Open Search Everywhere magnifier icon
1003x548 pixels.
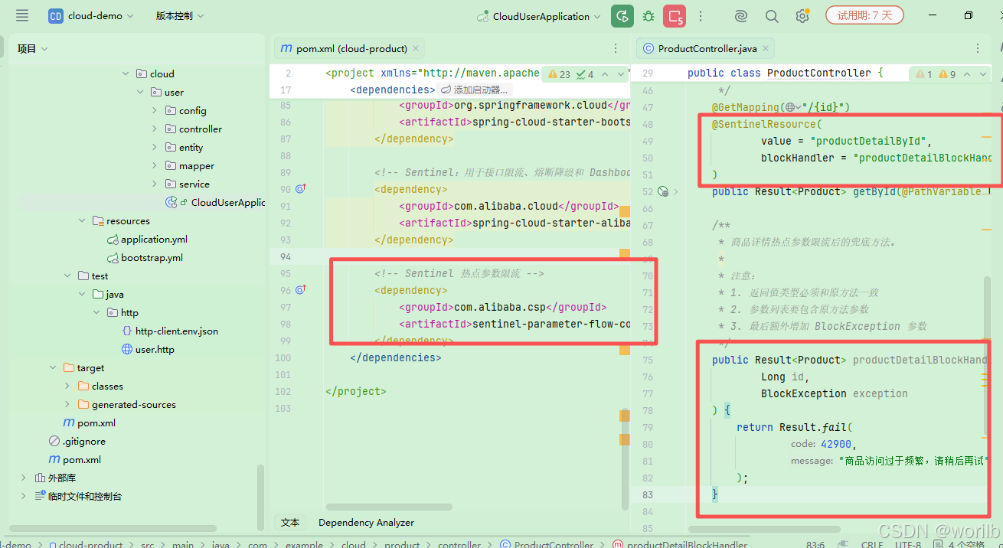pyautogui.click(x=772, y=16)
